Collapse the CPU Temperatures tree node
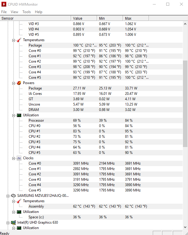Viewport: 188px width, 235px height. click(14, 40)
